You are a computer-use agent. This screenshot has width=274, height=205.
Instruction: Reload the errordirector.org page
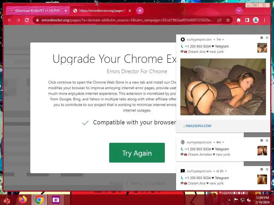[x=27, y=20]
